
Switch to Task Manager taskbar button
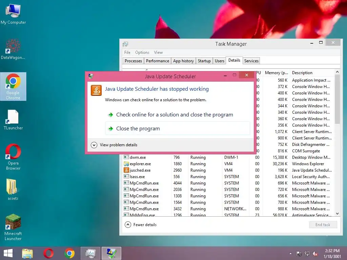[90, 253]
